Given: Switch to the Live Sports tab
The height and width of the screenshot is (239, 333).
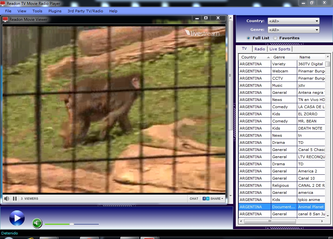Looking at the screenshot, I should pos(280,49).
